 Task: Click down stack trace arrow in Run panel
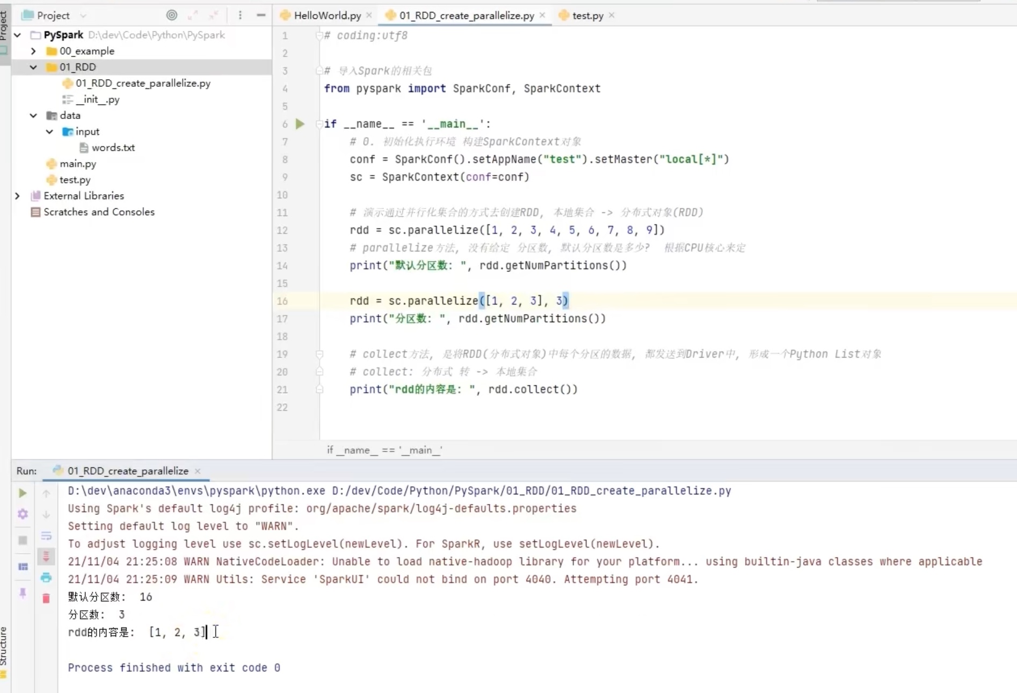46,514
